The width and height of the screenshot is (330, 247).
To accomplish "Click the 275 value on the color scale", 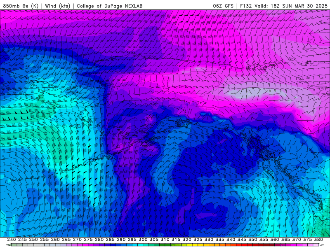I will tap(88, 240).
